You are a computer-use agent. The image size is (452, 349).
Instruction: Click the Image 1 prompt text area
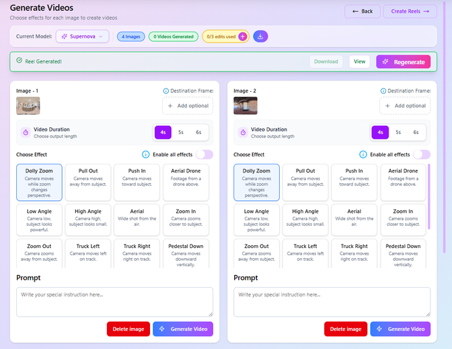[x=115, y=302]
